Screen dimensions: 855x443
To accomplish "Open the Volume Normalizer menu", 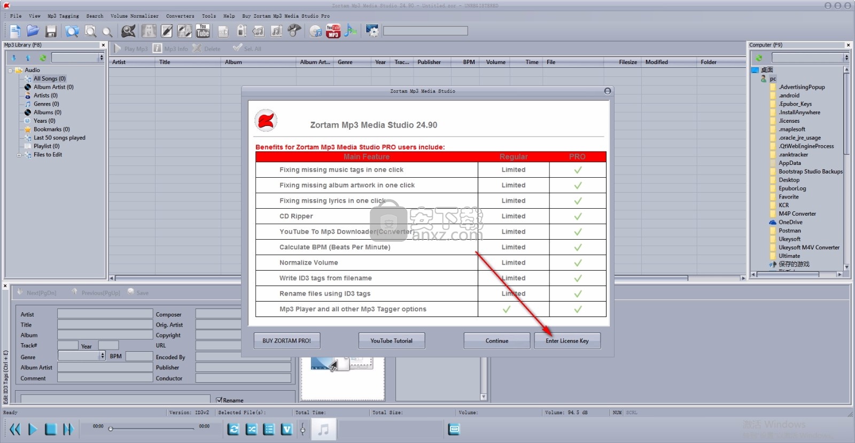I will tap(135, 16).
